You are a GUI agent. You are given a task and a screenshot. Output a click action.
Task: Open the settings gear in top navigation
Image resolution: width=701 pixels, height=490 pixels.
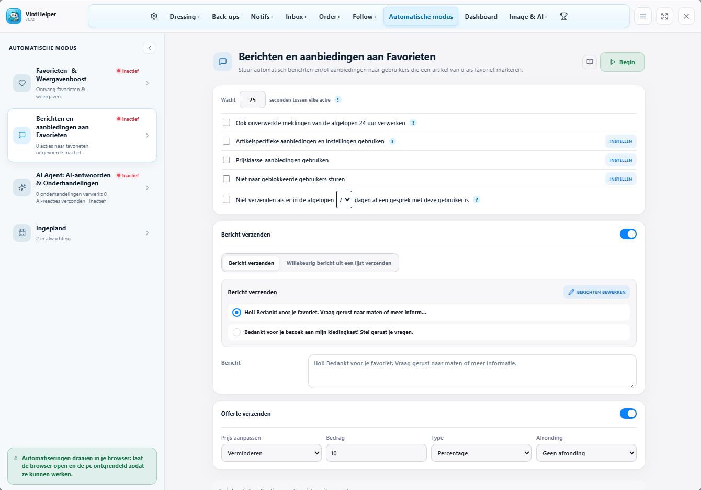click(x=154, y=16)
